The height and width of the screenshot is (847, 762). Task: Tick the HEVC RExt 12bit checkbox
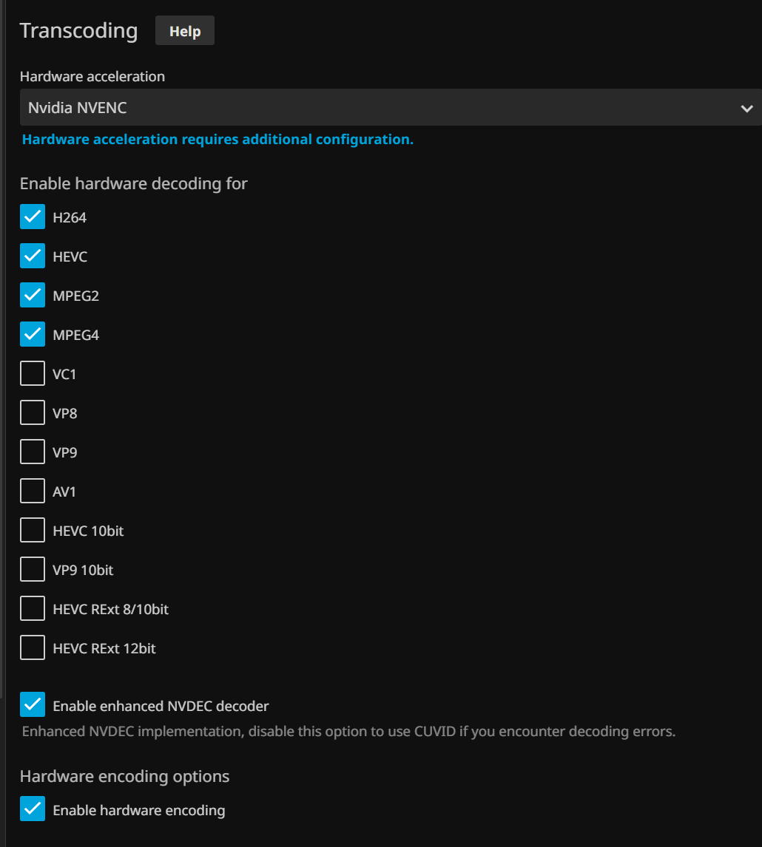[x=33, y=648]
